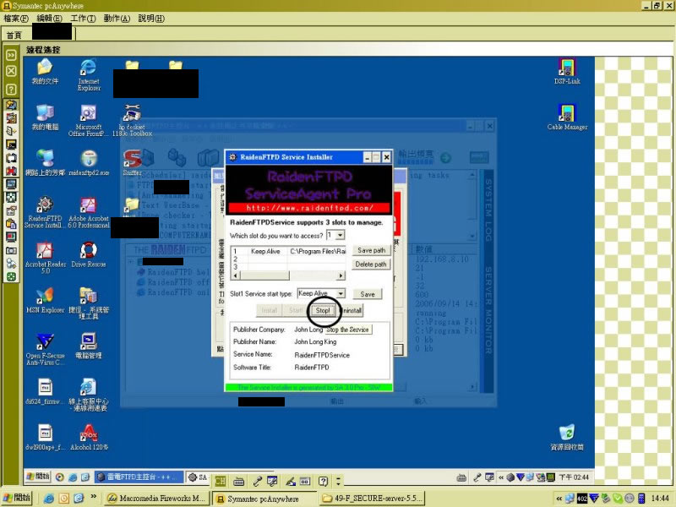
Task: Select the 系統管理工具 shortcut icon
Action: (89, 303)
